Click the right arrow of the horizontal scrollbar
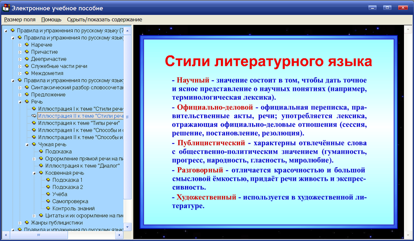The image size is (414, 241). pos(120,235)
